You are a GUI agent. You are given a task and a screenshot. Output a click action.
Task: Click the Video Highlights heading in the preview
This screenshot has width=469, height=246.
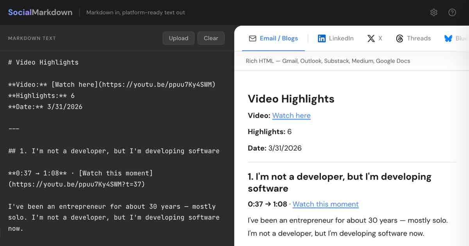[291, 99]
